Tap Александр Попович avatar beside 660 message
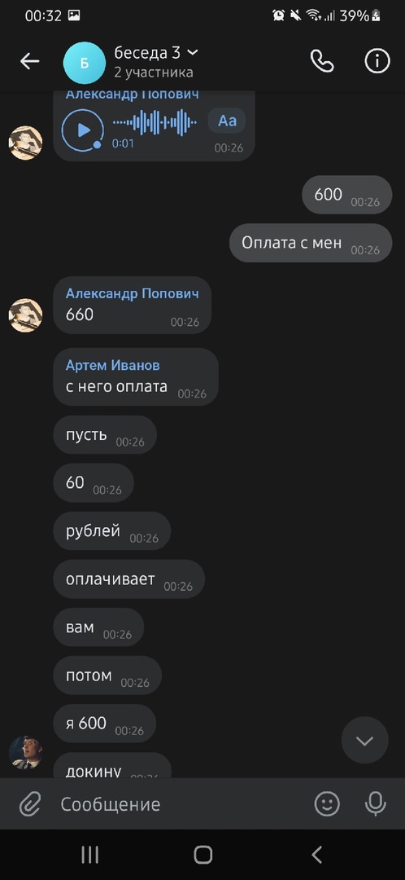 (26, 315)
